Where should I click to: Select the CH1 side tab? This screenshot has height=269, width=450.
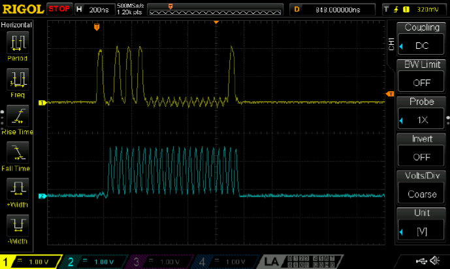click(391, 44)
